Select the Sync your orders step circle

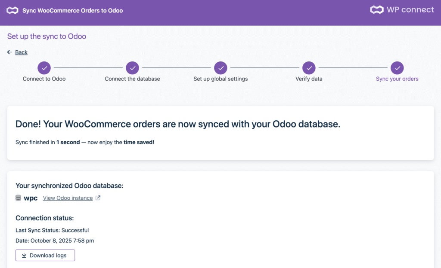pyautogui.click(x=397, y=67)
